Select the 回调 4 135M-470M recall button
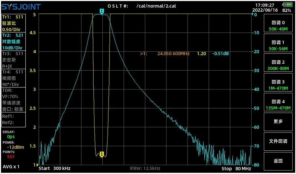Image resolution: width=296 pixels, height=174 pixels. 278,102
